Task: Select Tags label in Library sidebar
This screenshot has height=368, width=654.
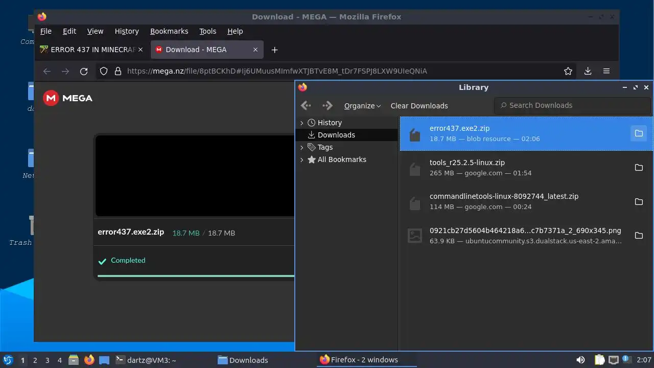Action: coord(325,147)
